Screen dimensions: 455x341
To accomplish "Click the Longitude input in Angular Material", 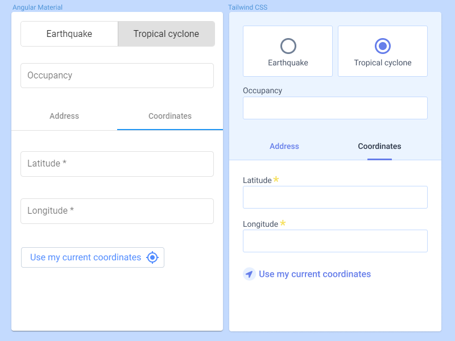I will coord(117,211).
